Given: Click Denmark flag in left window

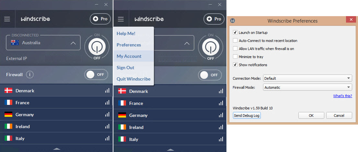Looking at the screenshot, I should click(x=8, y=91).
